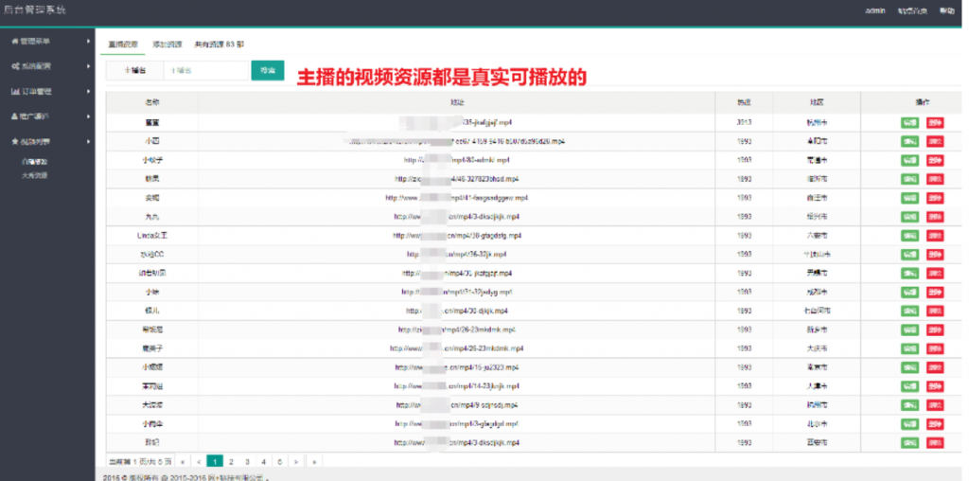Viewport: 969px width, 481px height.
Task: Click the double-arrow first page button
Action: (x=183, y=462)
